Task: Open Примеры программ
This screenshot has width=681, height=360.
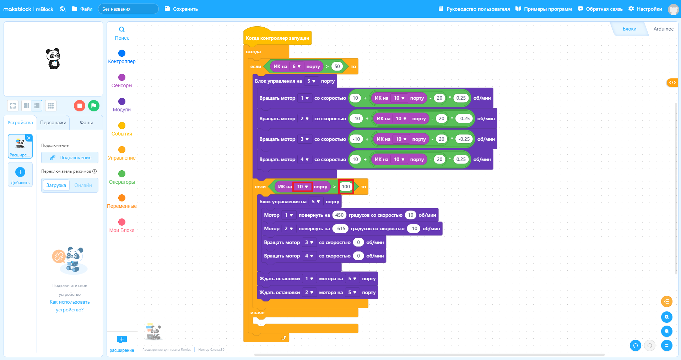Action: pos(544,9)
